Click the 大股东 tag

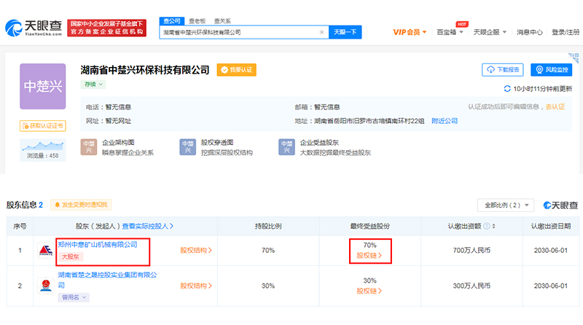pos(70,257)
